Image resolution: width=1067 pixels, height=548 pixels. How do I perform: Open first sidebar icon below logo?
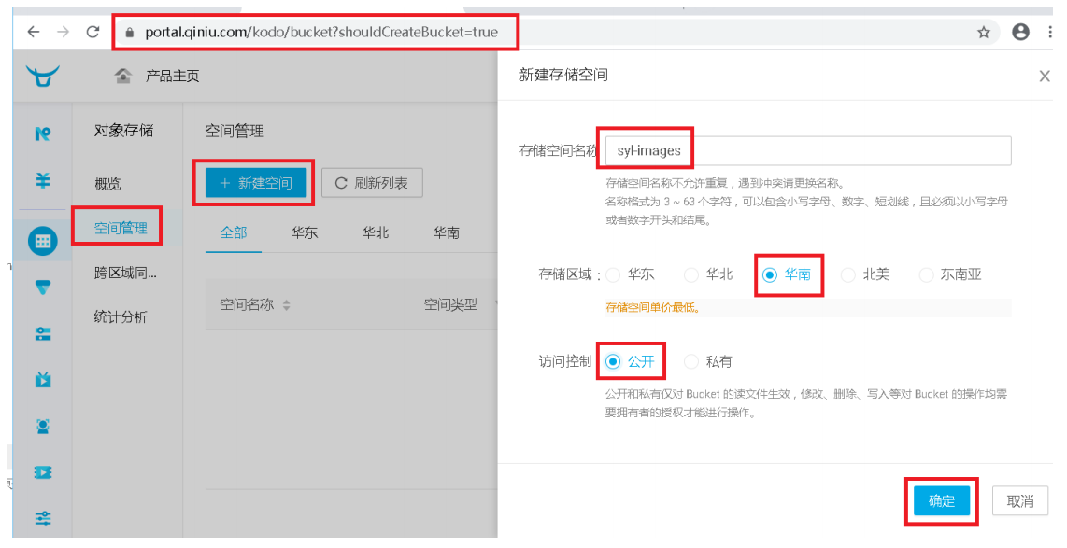click(42, 133)
